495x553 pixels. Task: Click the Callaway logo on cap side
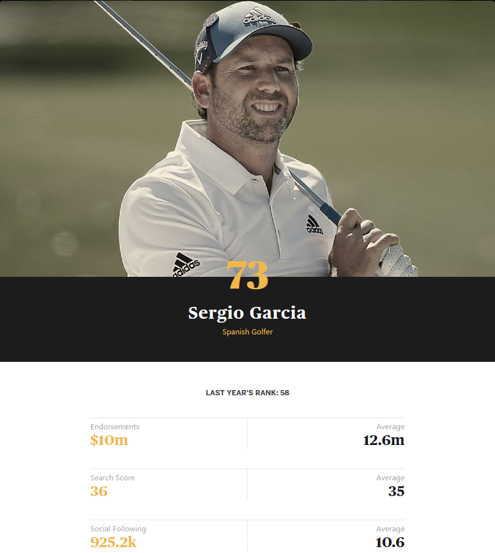[x=201, y=54]
